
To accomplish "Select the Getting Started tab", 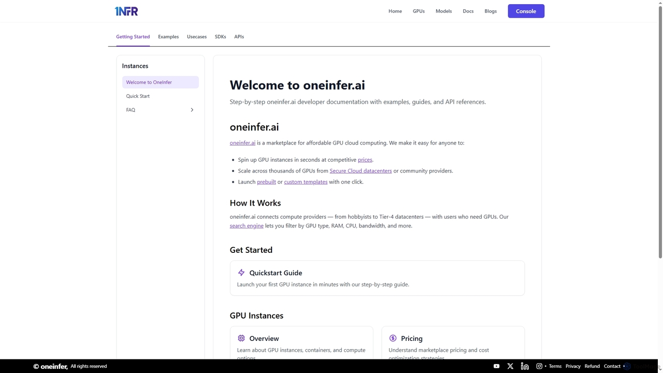I will click(x=133, y=37).
